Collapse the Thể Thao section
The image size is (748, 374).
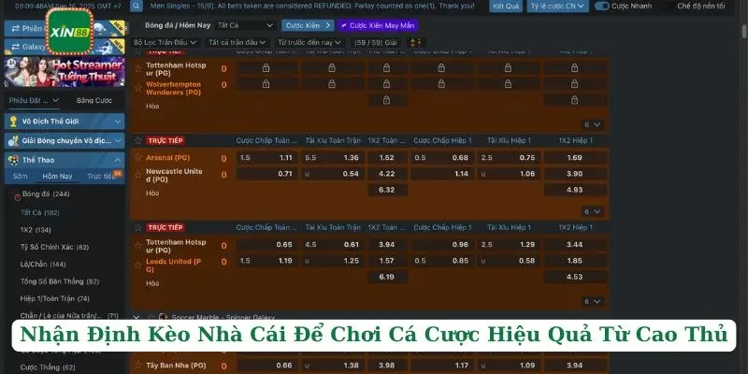pos(118,160)
